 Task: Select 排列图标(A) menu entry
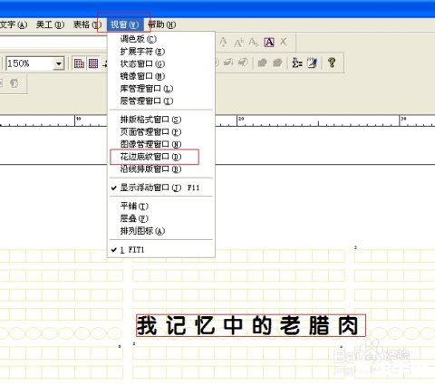pyautogui.click(x=161, y=231)
